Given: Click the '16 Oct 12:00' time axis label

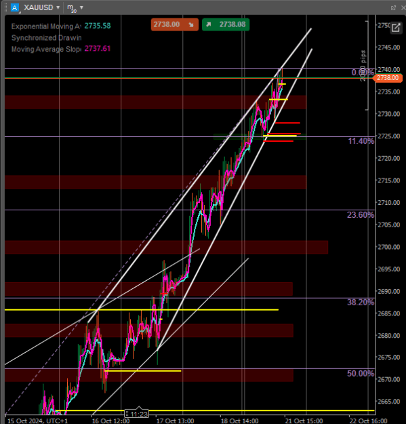Looking at the screenshot, I should click(x=110, y=421).
